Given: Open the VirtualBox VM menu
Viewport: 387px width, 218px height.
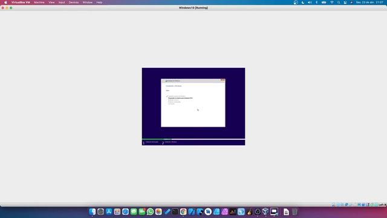Looking at the screenshot, I should [21, 2].
